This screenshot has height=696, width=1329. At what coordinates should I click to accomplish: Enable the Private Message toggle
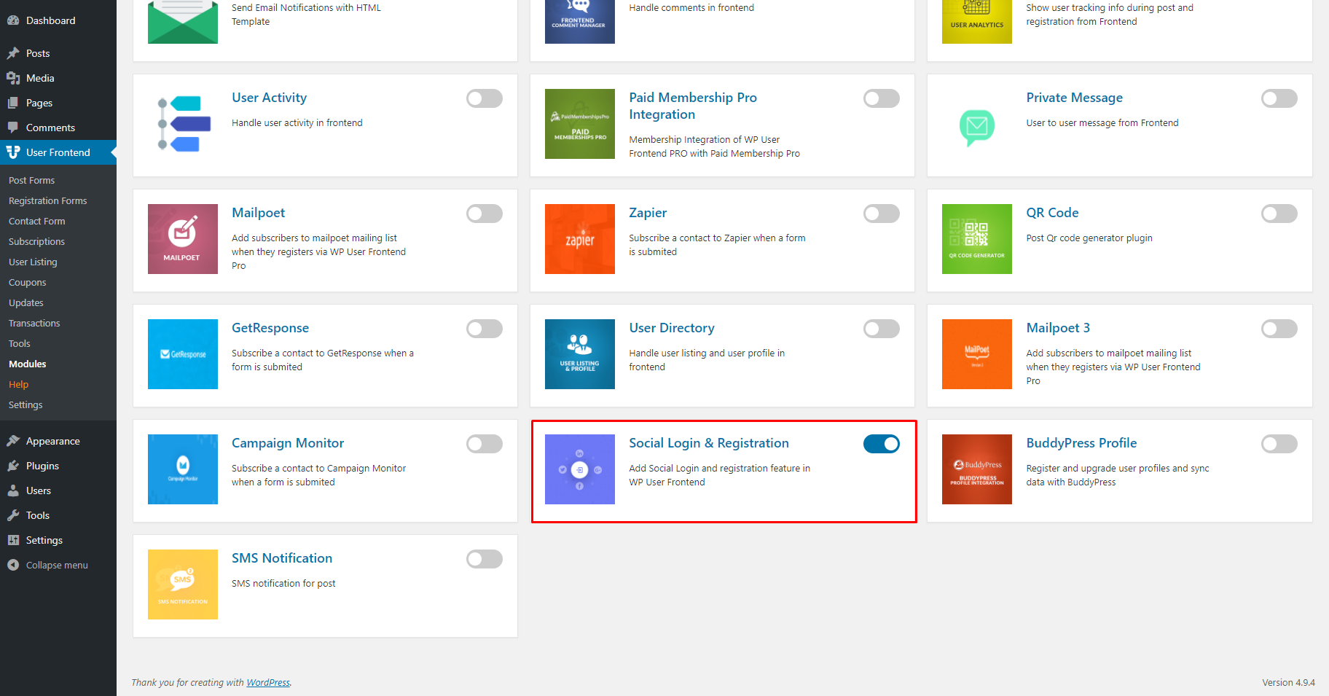pos(1279,98)
